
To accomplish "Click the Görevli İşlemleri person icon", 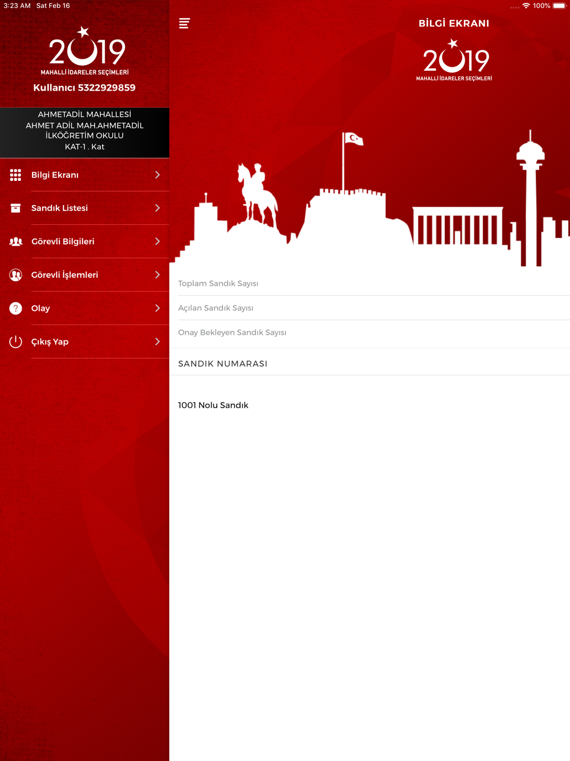I will 15,275.
